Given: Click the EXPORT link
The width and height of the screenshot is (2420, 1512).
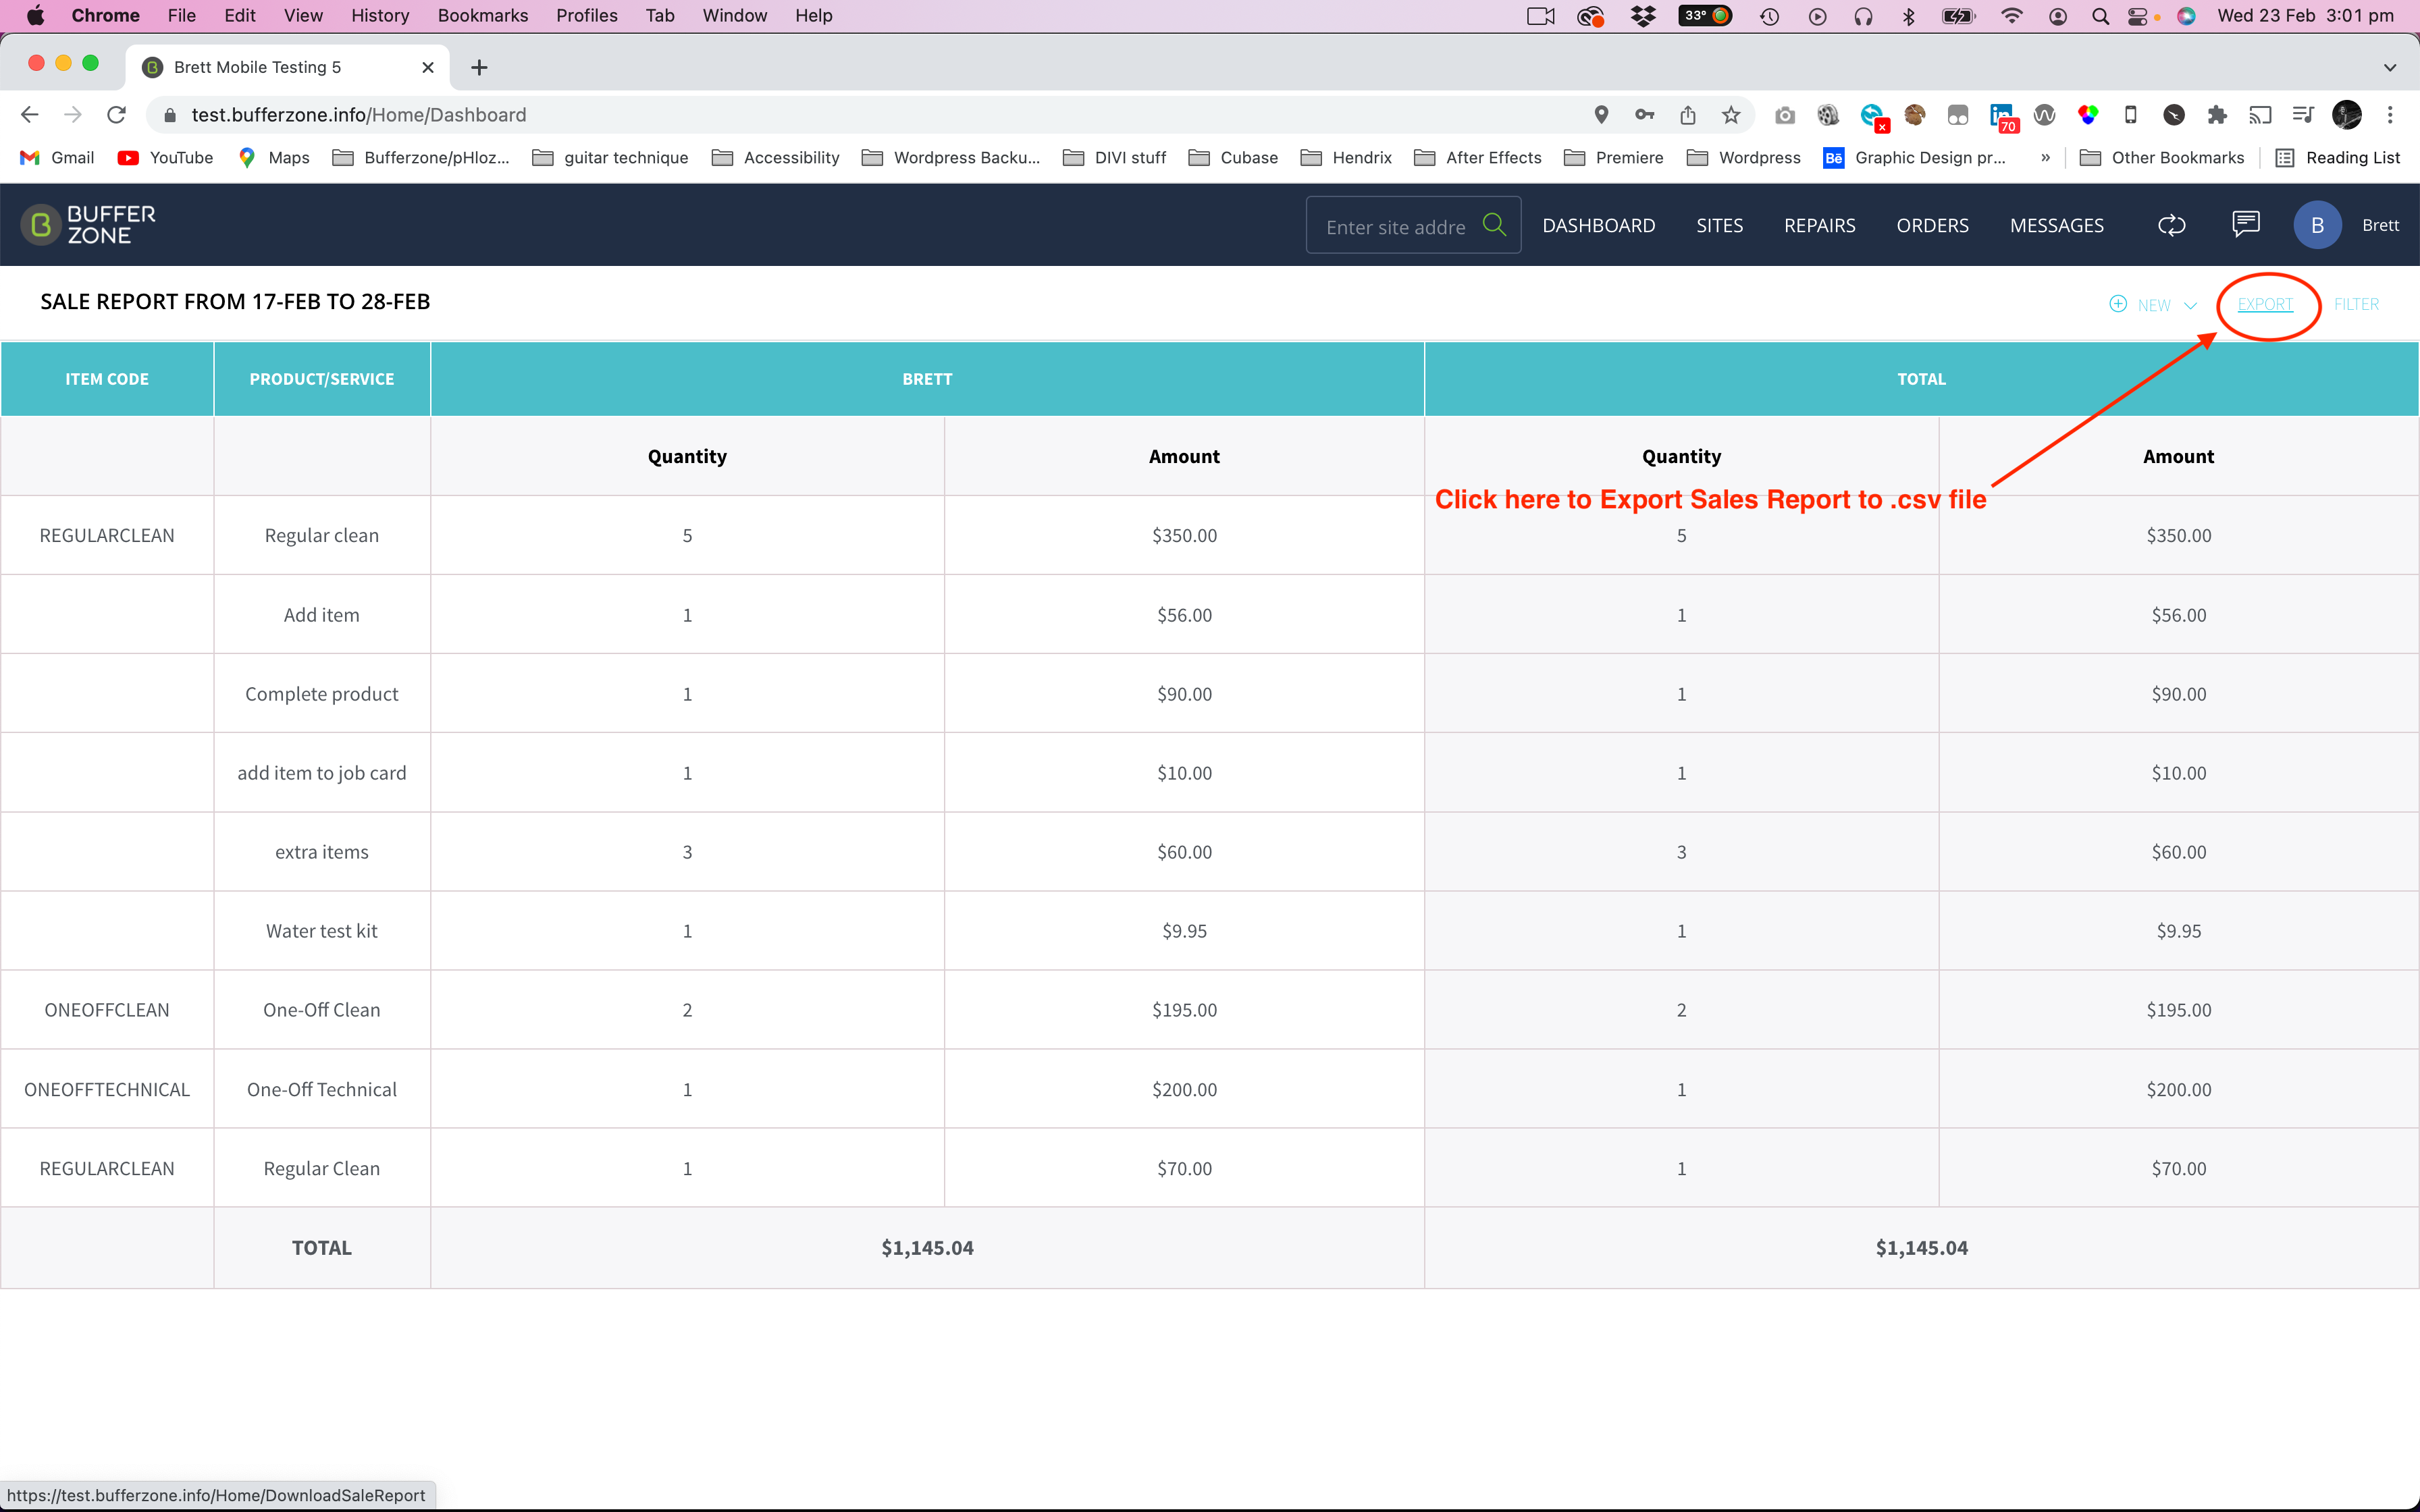Looking at the screenshot, I should 2265,304.
